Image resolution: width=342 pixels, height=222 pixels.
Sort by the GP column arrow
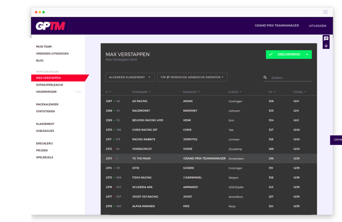(275, 92)
